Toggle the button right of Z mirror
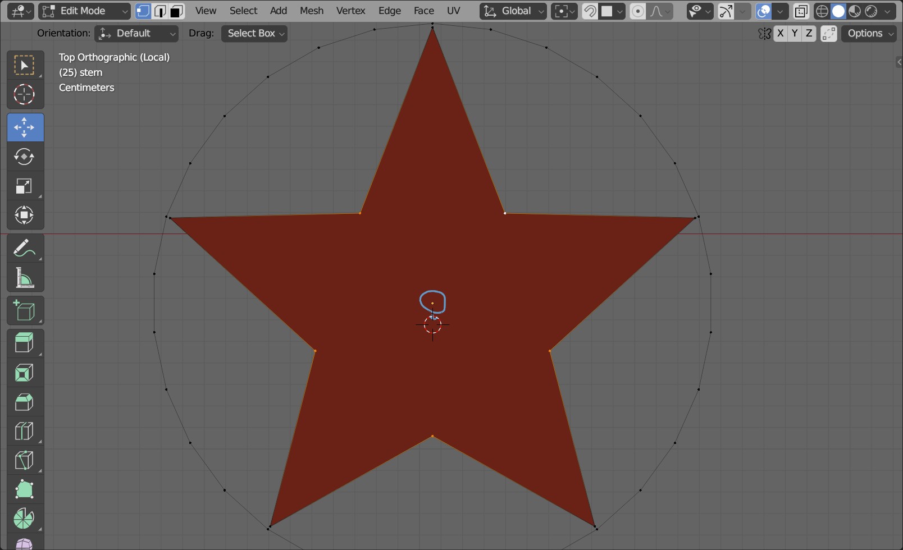 tap(829, 34)
